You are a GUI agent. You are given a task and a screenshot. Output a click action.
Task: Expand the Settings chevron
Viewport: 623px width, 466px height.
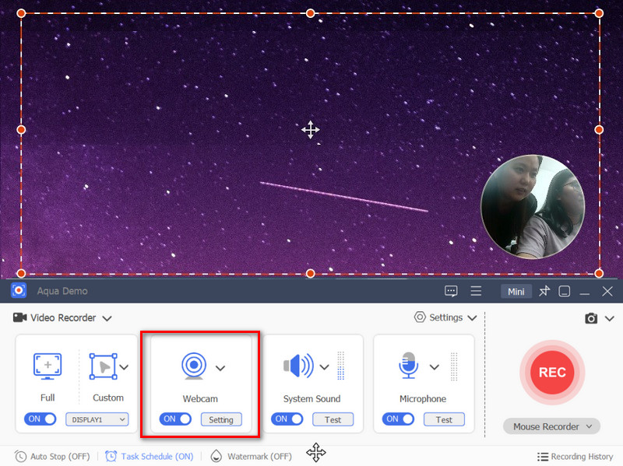(x=470, y=317)
